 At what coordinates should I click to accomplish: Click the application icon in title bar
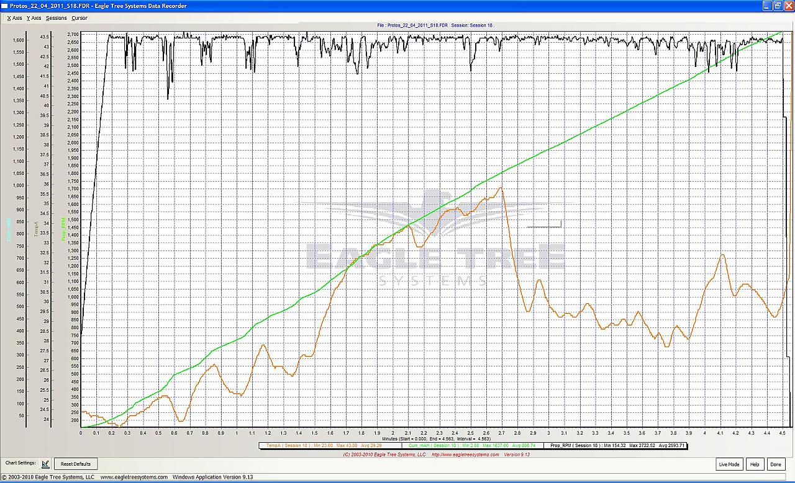5,6
